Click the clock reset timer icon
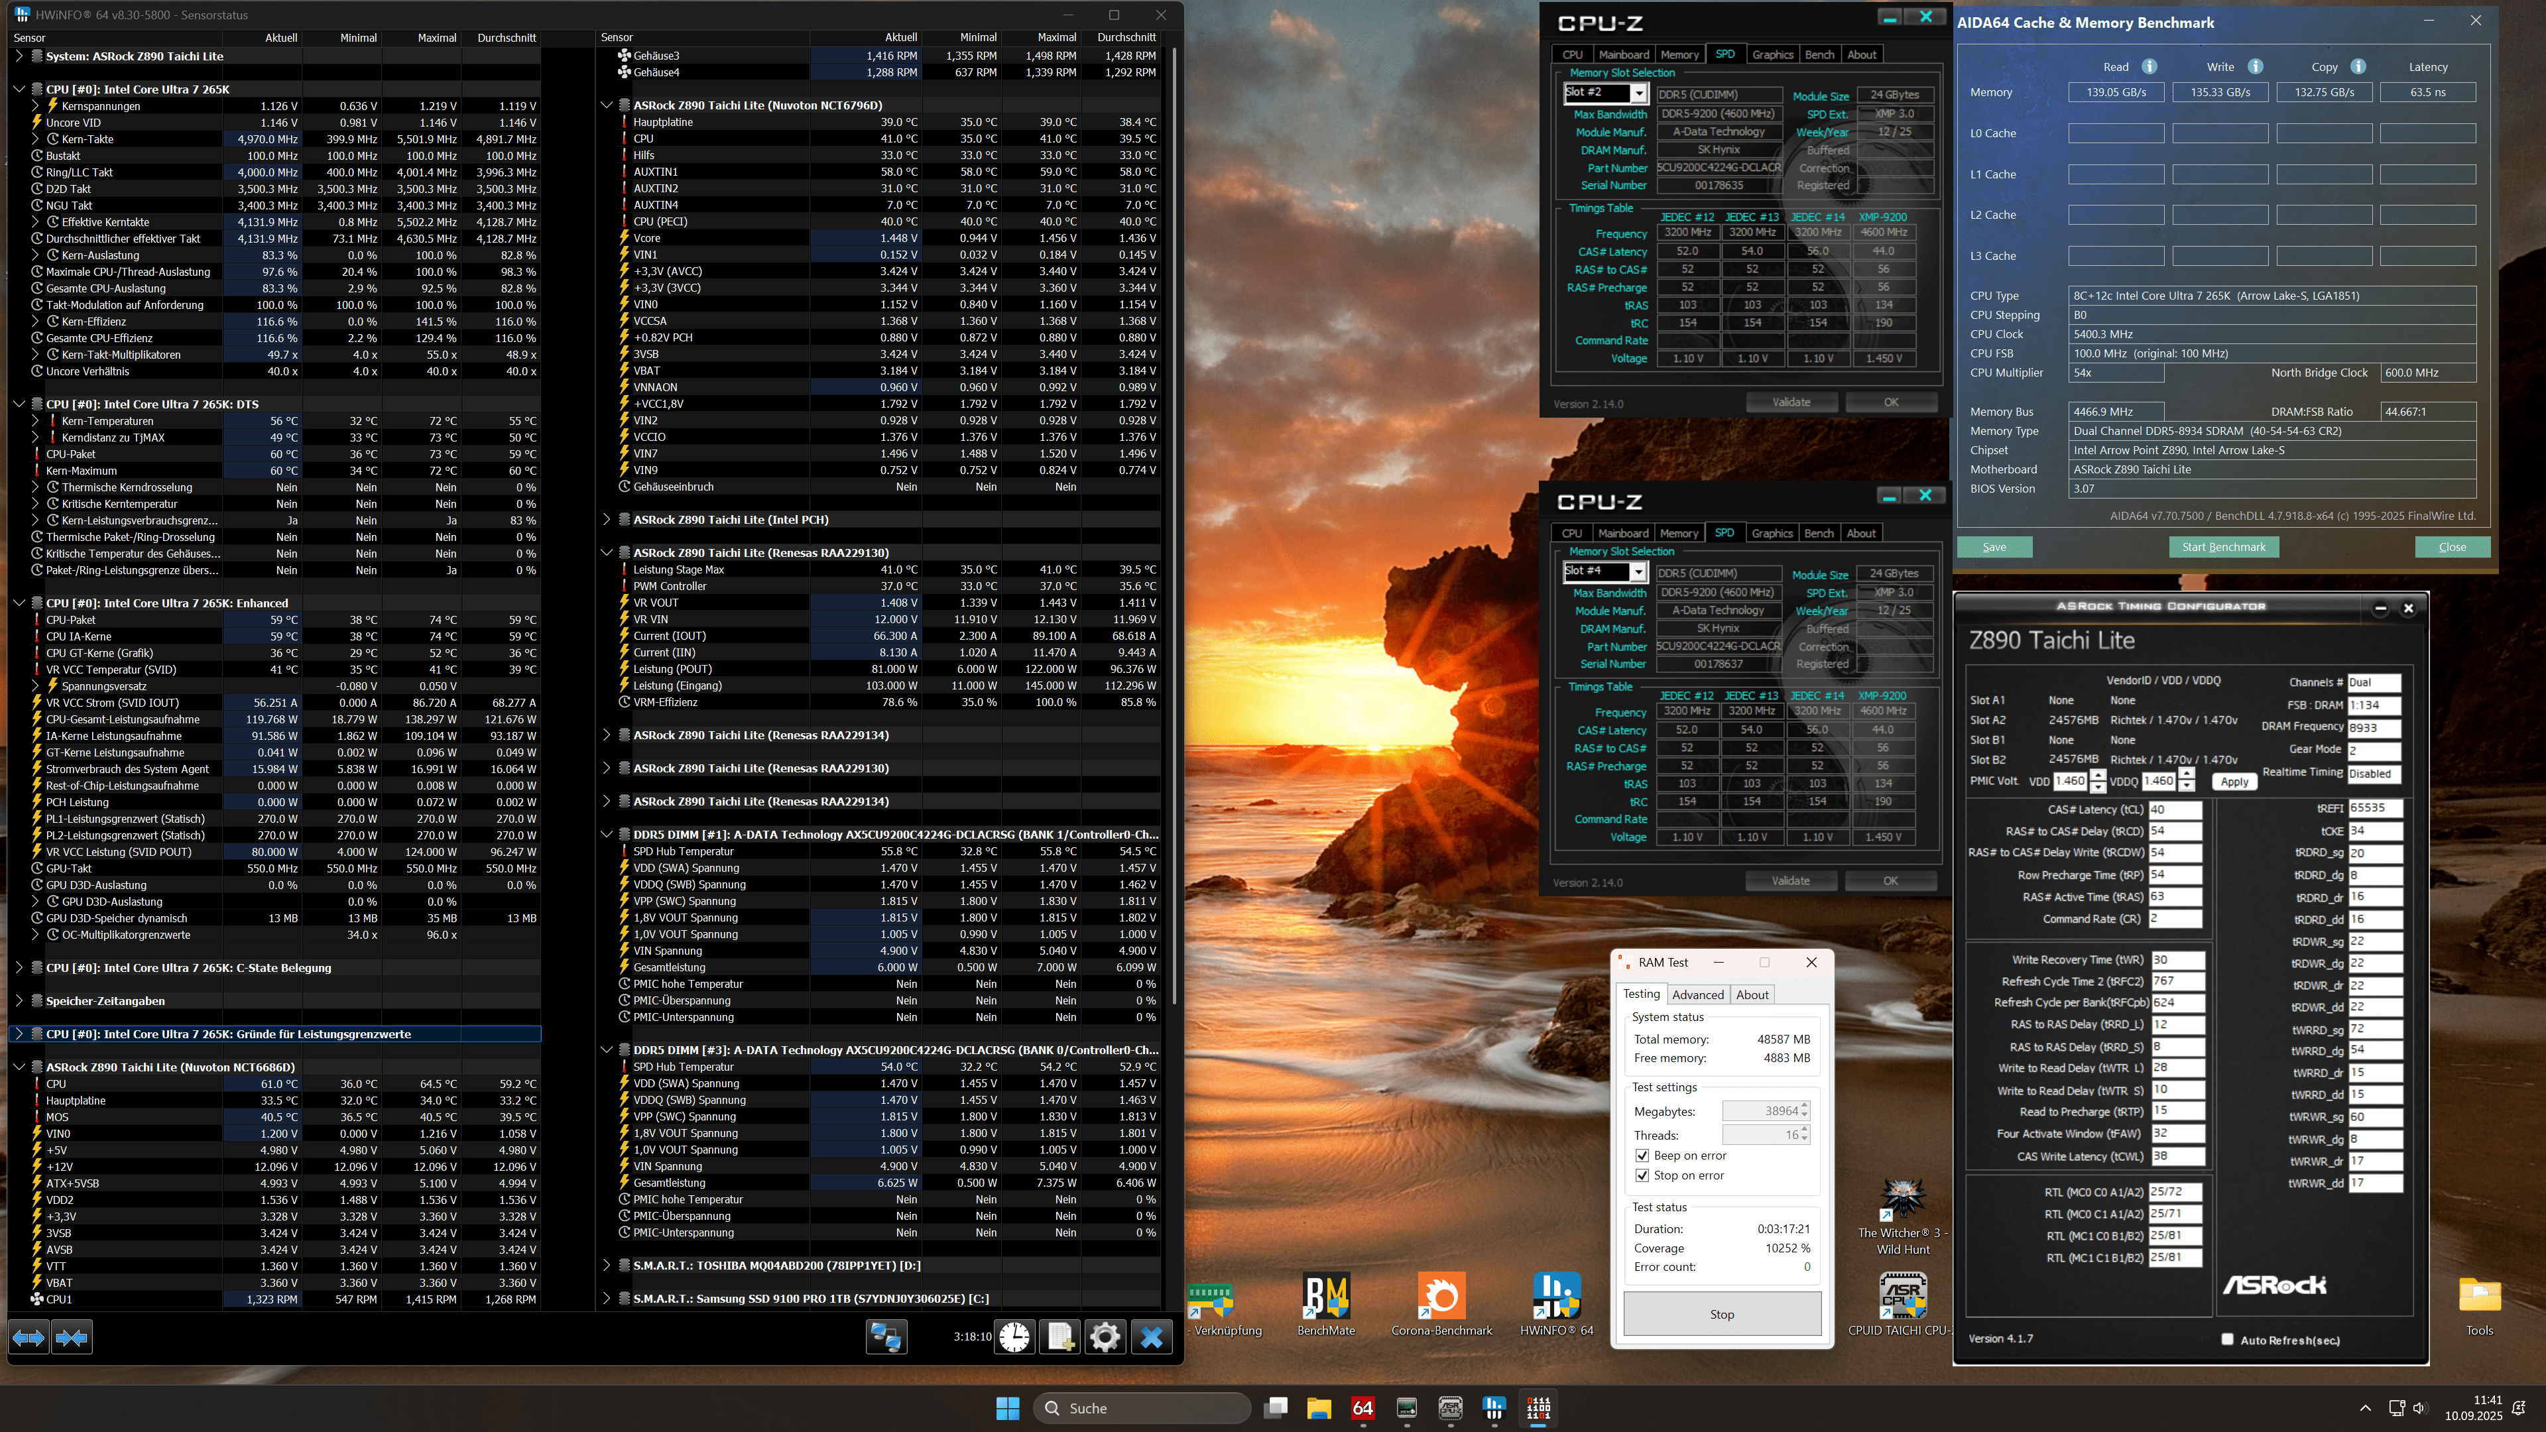Screen dimensions: 2546x1432 tap(1014, 1337)
